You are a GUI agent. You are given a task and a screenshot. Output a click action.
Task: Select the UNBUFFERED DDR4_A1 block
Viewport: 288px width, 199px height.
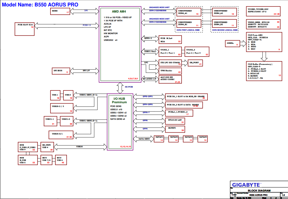point(189,12)
